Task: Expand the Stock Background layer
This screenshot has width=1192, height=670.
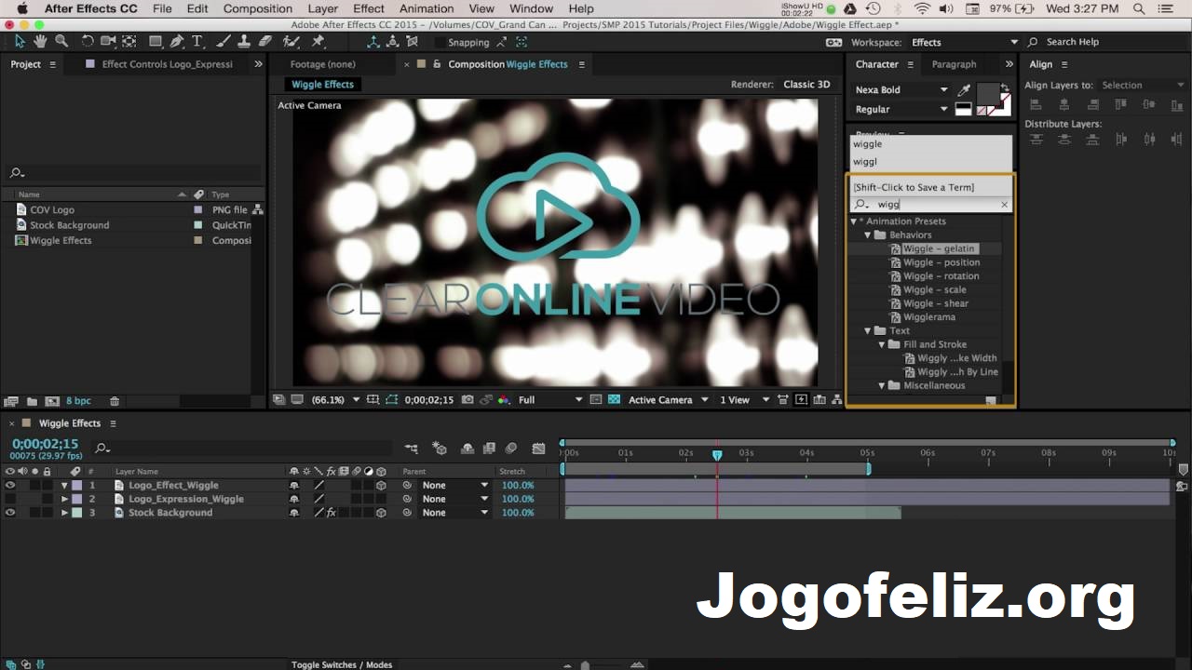Action: point(64,513)
